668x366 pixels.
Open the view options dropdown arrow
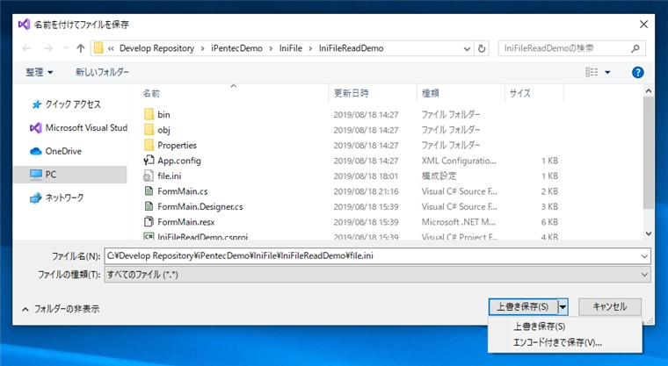[x=607, y=72]
